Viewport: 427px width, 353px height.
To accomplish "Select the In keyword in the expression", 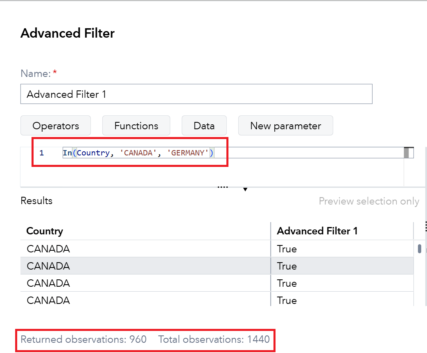I will tap(67, 152).
